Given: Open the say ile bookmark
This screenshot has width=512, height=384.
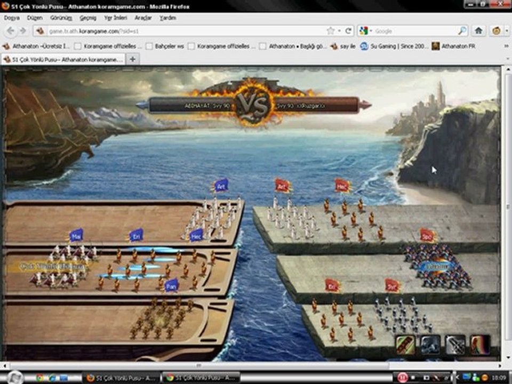Looking at the screenshot, I should click(x=343, y=46).
